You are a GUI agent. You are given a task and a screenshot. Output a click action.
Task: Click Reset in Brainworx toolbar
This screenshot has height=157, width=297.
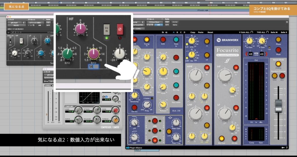pos(210,32)
